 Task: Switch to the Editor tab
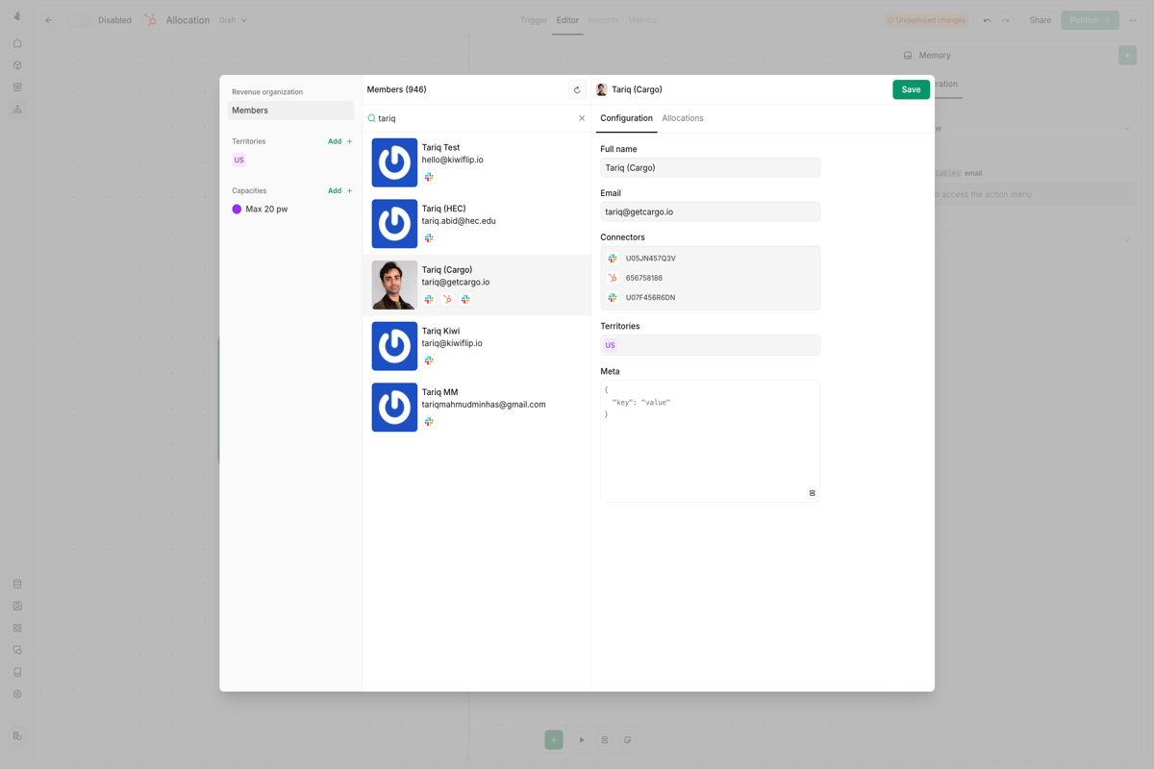pyautogui.click(x=567, y=20)
